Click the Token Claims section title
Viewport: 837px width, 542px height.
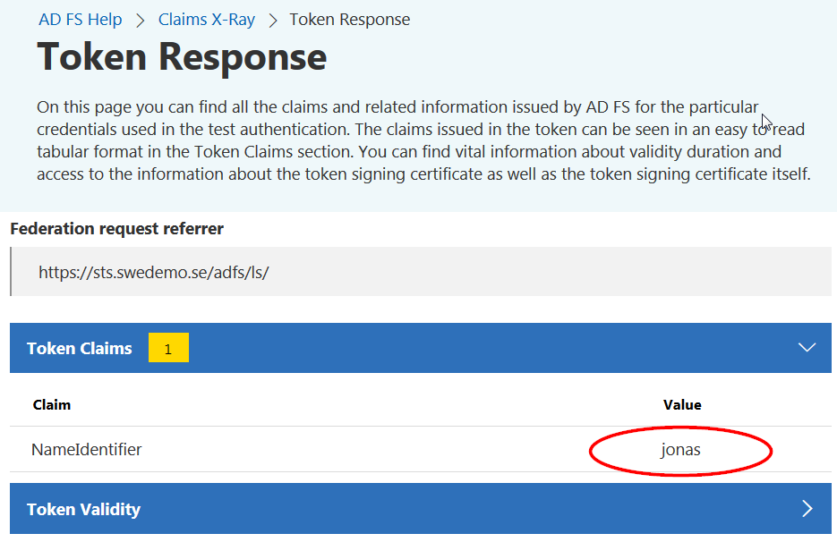pos(80,349)
